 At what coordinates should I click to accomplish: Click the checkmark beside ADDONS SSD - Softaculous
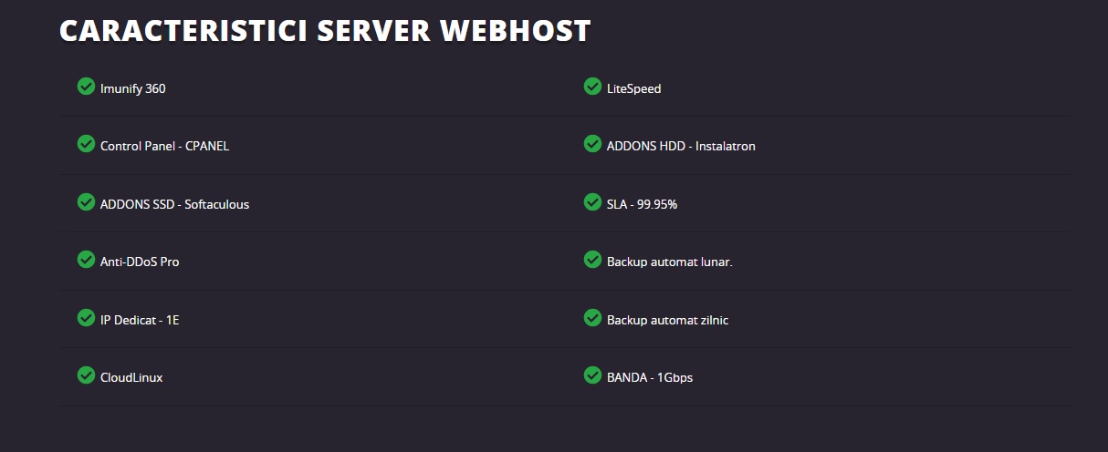pyautogui.click(x=86, y=202)
